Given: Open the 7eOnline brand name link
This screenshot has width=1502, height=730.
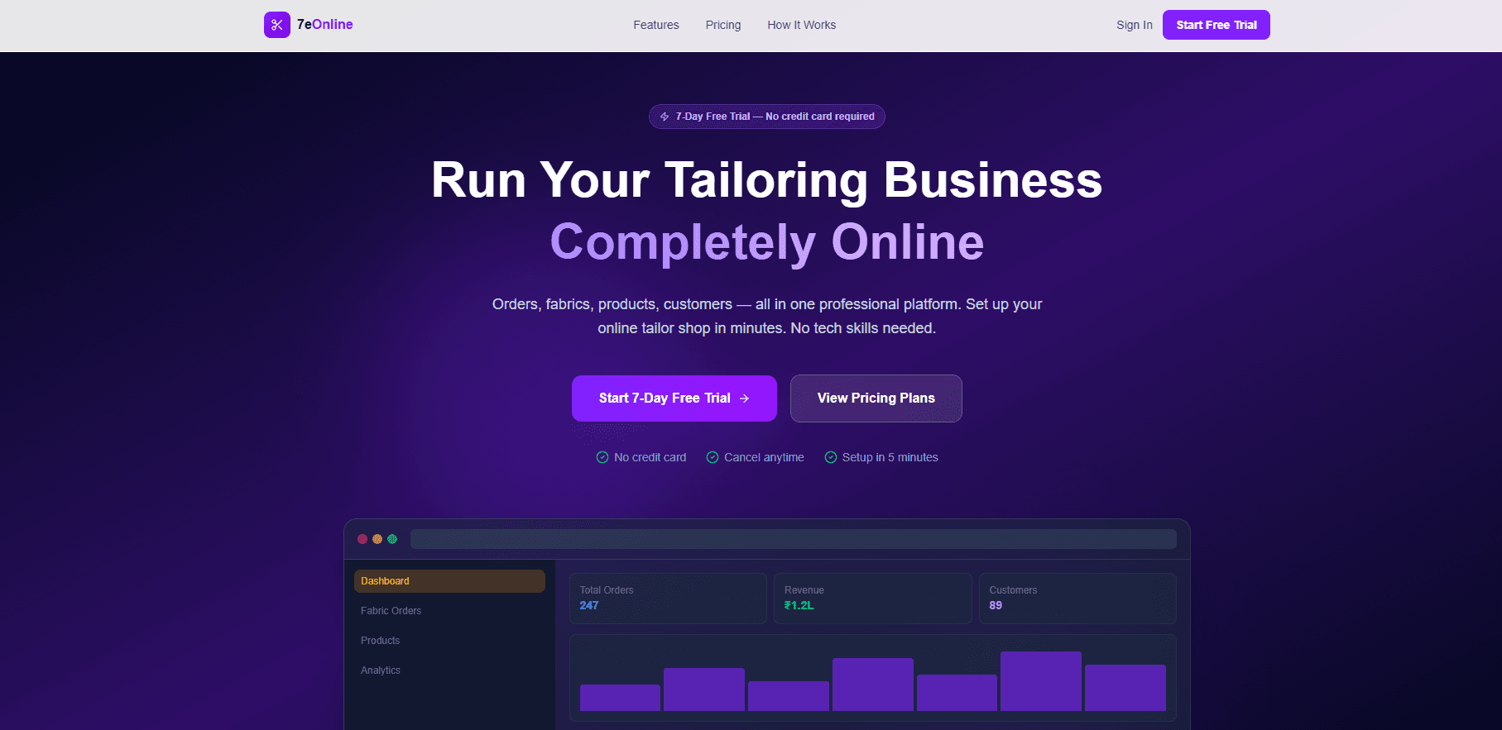Looking at the screenshot, I should tap(325, 25).
